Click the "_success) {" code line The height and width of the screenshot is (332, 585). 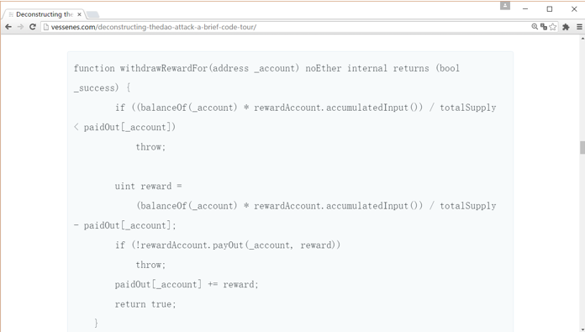(x=103, y=88)
